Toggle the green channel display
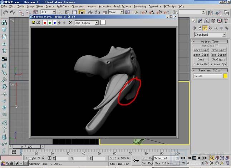231x168 pixels. pyautogui.click(x=50, y=22)
